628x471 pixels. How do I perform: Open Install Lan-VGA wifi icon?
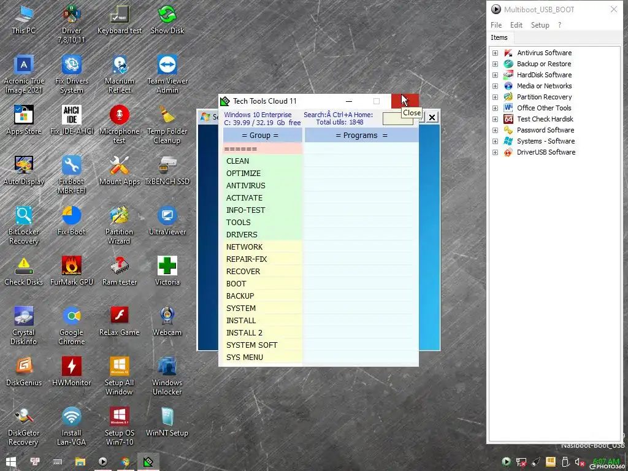point(72,427)
